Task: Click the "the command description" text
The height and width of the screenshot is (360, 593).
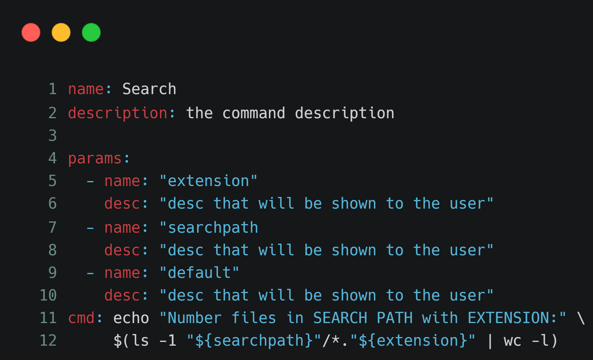Action: tap(290, 113)
